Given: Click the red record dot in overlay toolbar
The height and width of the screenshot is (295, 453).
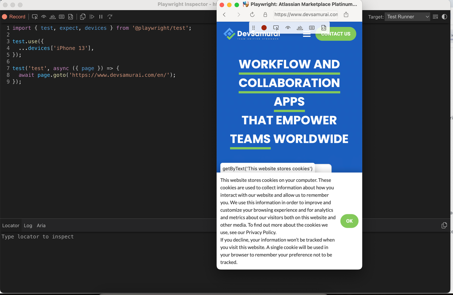Looking at the screenshot, I should coord(264,28).
